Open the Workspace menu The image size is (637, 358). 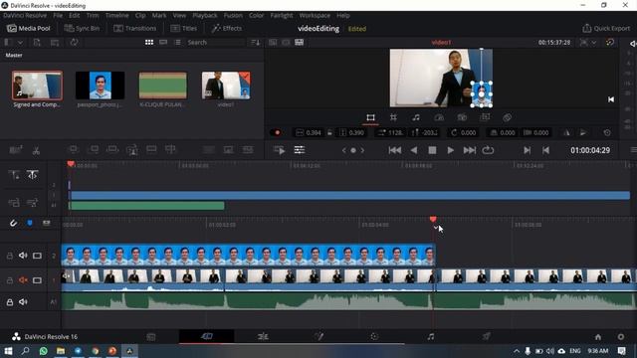[315, 16]
